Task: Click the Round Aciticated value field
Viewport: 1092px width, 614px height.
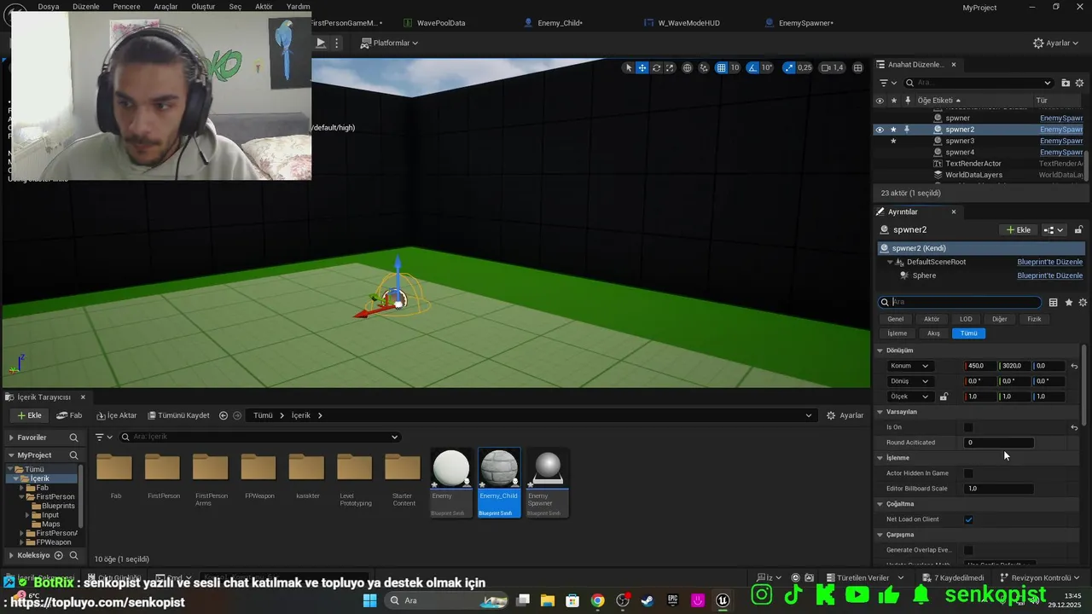Action: coord(999,443)
